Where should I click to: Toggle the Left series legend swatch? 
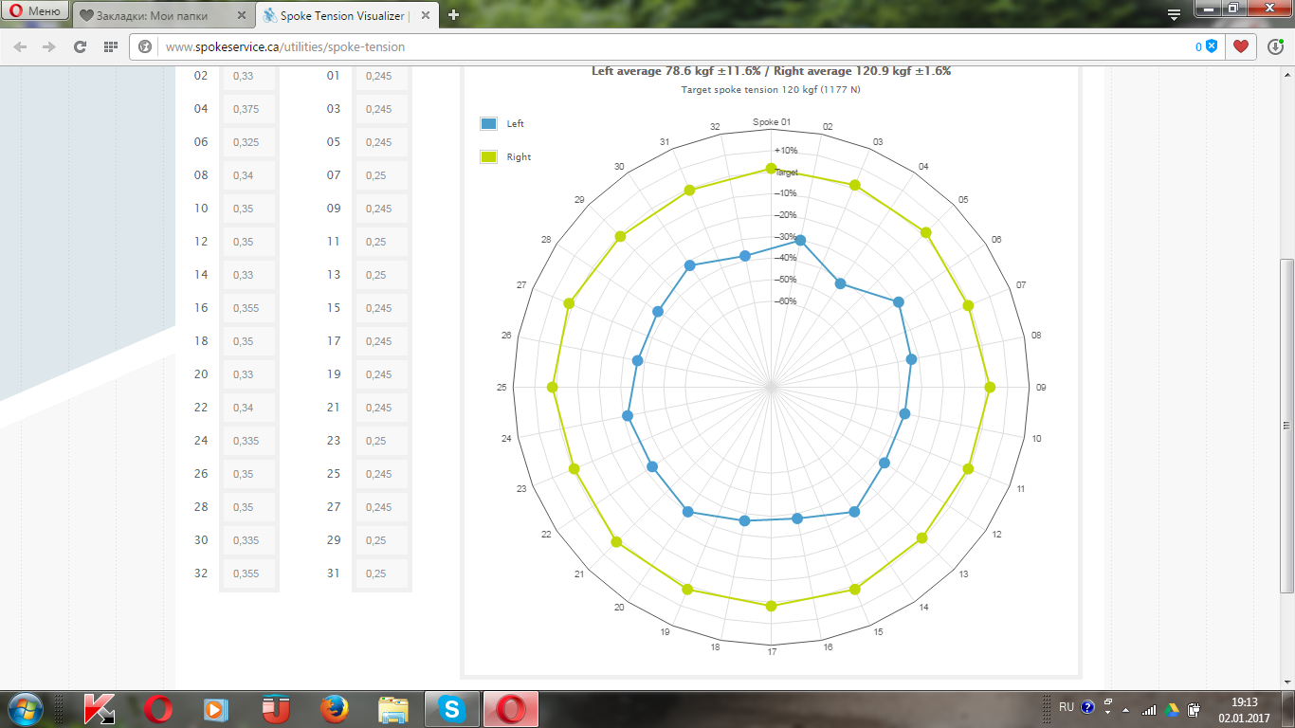point(488,124)
